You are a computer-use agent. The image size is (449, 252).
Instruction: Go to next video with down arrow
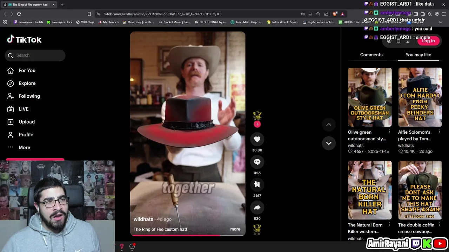329,143
